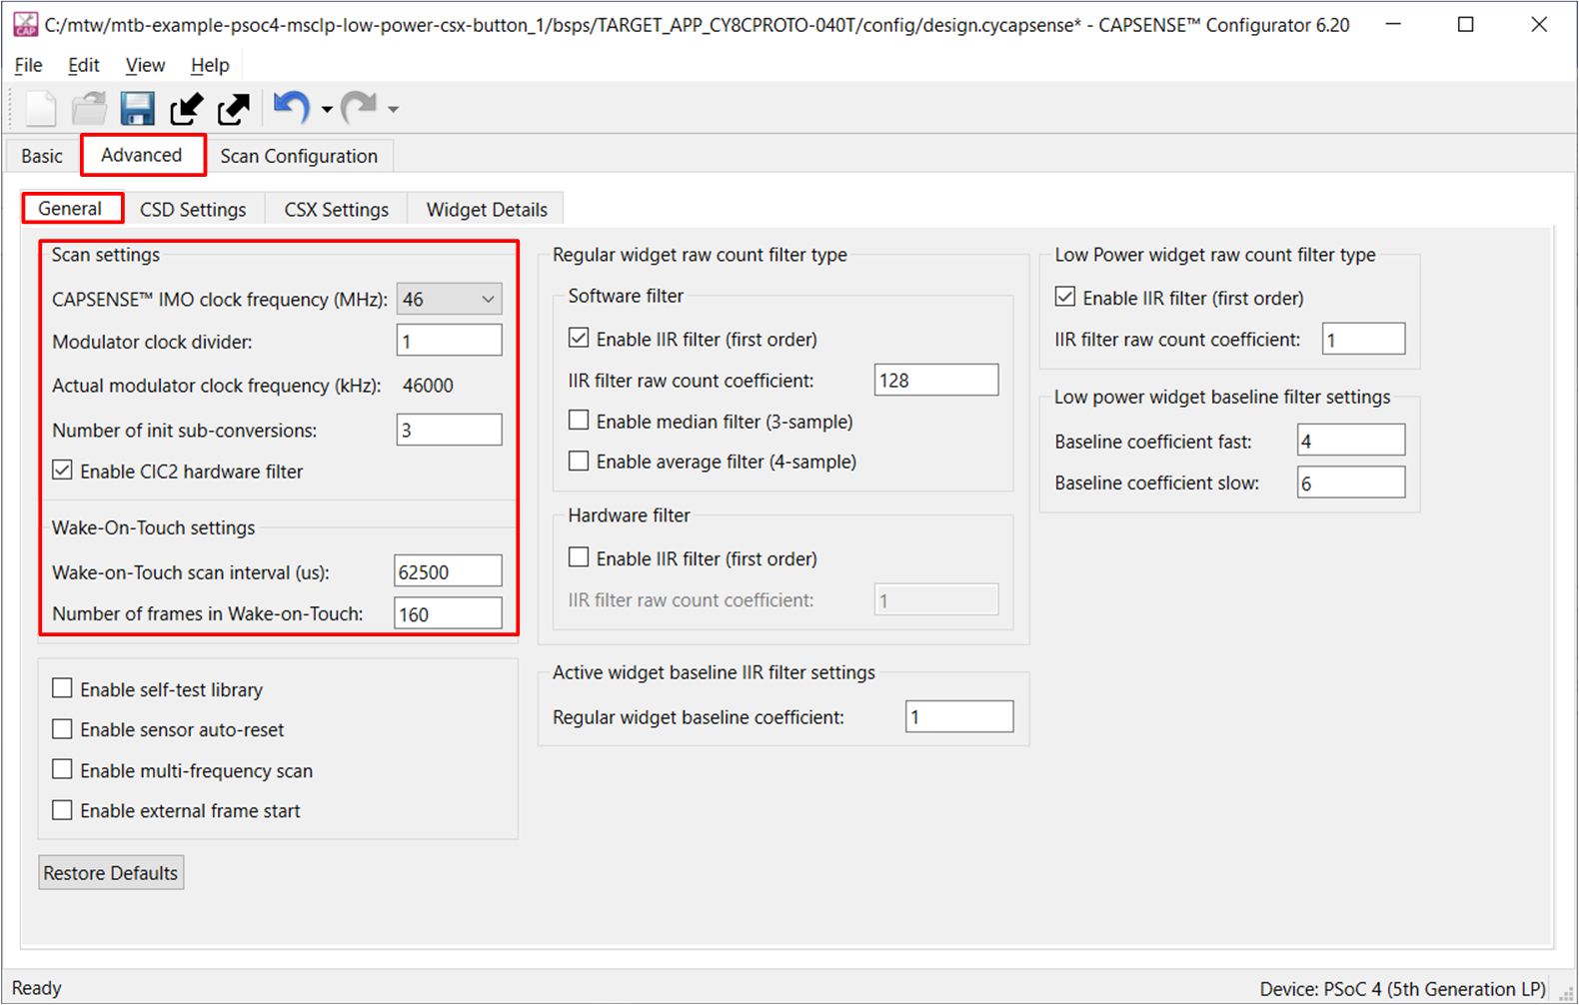Minimize the CAPSENSE Configurator window
1579x1005 pixels.
(1392, 24)
